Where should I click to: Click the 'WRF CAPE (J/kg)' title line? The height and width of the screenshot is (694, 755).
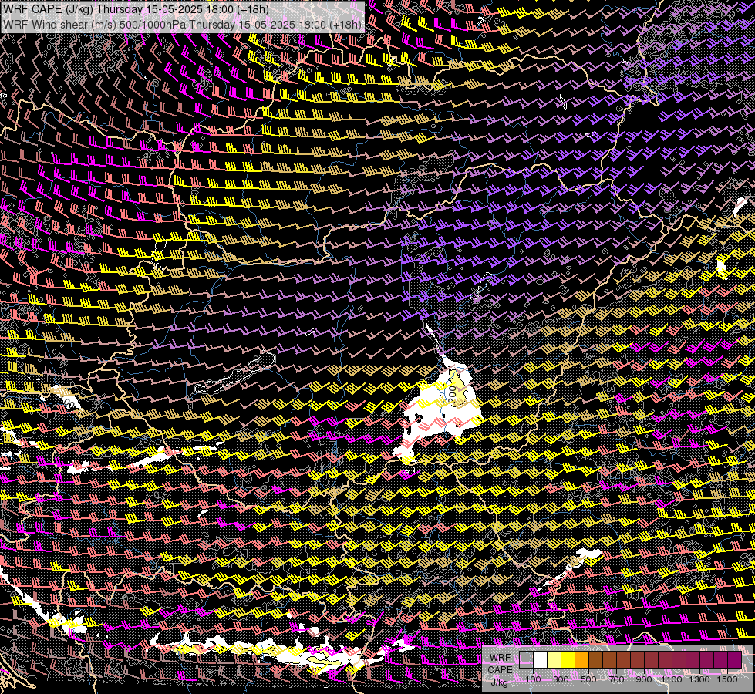136,9
